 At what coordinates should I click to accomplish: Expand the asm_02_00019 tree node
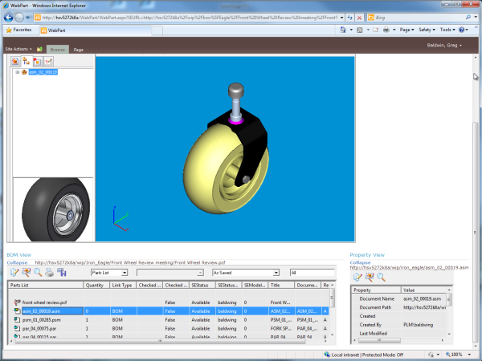18,71
